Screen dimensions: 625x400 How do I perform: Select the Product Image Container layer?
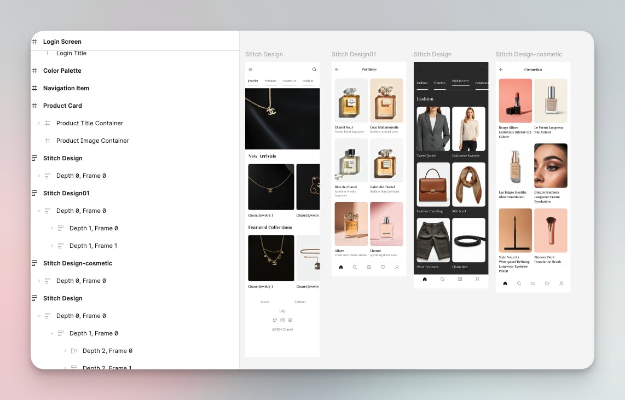[x=92, y=141]
